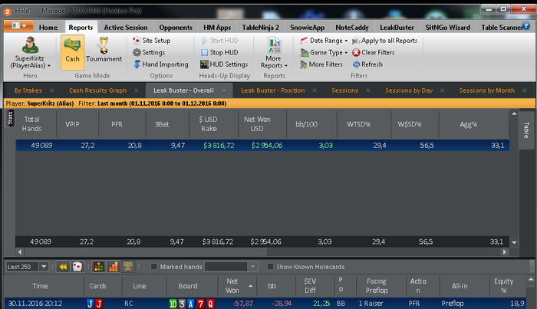Click the colored grid matrix icon
This screenshot has height=309, width=537.
(99, 267)
